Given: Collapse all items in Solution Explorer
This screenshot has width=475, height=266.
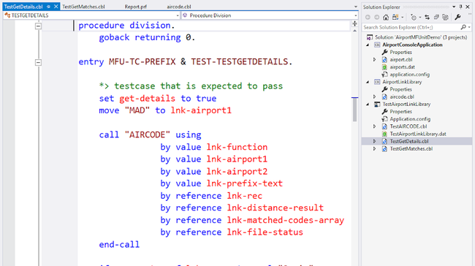Looking at the screenshot, I should [x=436, y=18].
